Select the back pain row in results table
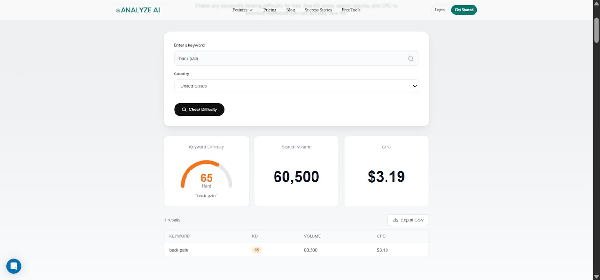The image size is (600, 280). pyautogui.click(x=296, y=250)
